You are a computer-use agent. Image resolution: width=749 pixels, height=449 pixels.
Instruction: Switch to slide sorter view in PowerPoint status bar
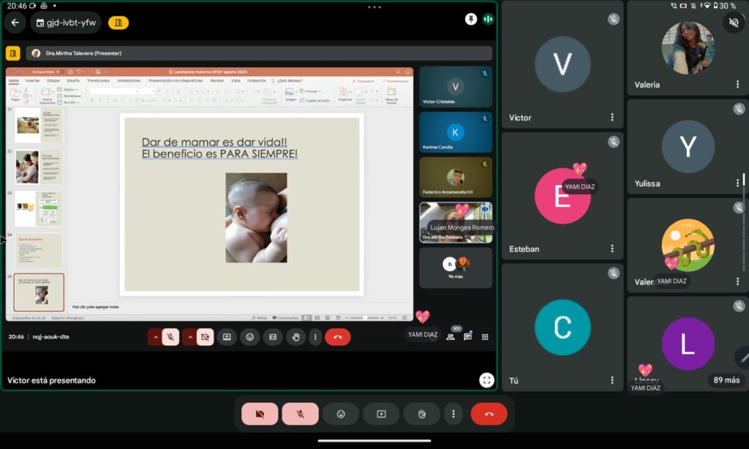317,317
